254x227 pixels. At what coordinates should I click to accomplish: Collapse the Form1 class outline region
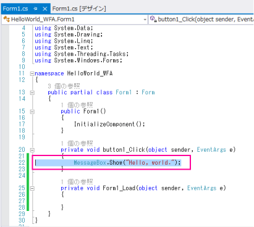32,93
